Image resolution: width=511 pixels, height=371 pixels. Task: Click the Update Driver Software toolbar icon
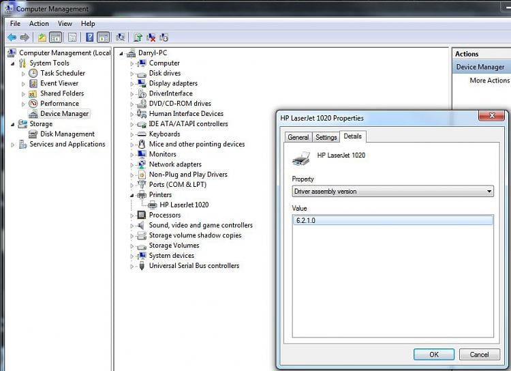point(138,38)
